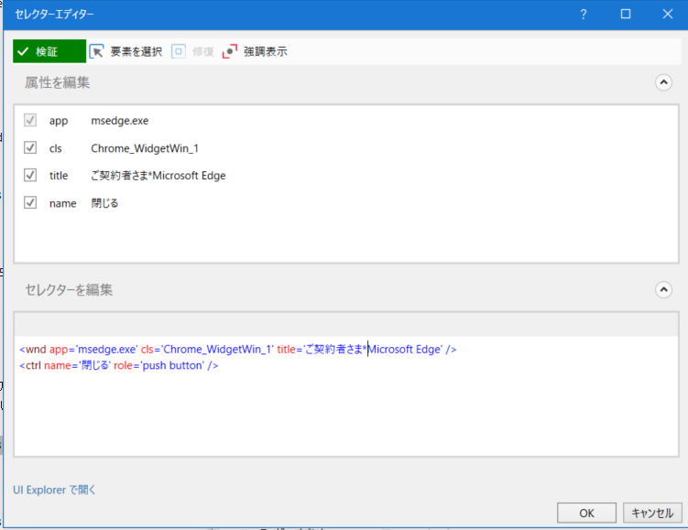This screenshot has width=688, height=530.
Task: Uncheck the title attribute checkbox
Action: coord(30,176)
